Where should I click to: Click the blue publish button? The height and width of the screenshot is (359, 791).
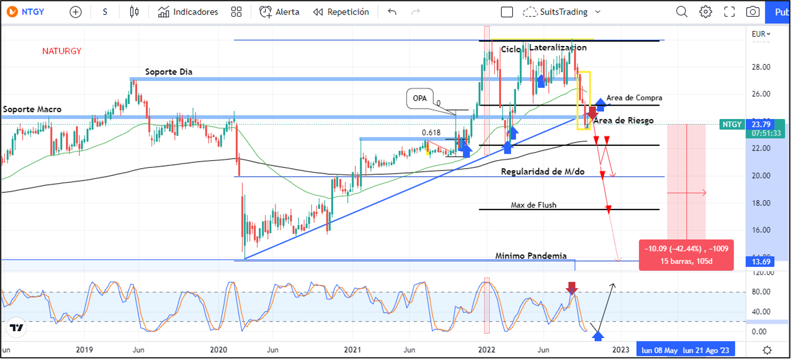(779, 12)
